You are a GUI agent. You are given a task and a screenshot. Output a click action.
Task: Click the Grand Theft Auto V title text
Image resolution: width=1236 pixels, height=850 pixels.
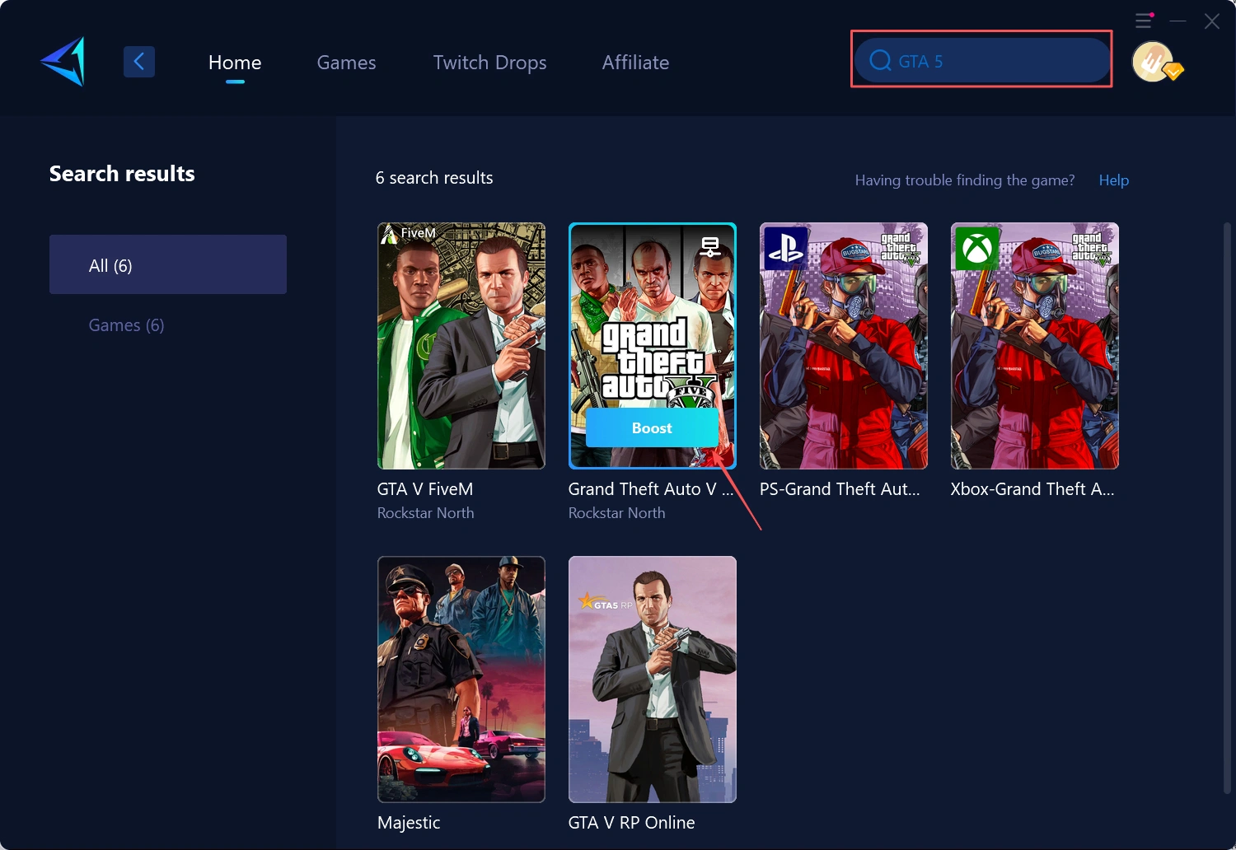[651, 489]
